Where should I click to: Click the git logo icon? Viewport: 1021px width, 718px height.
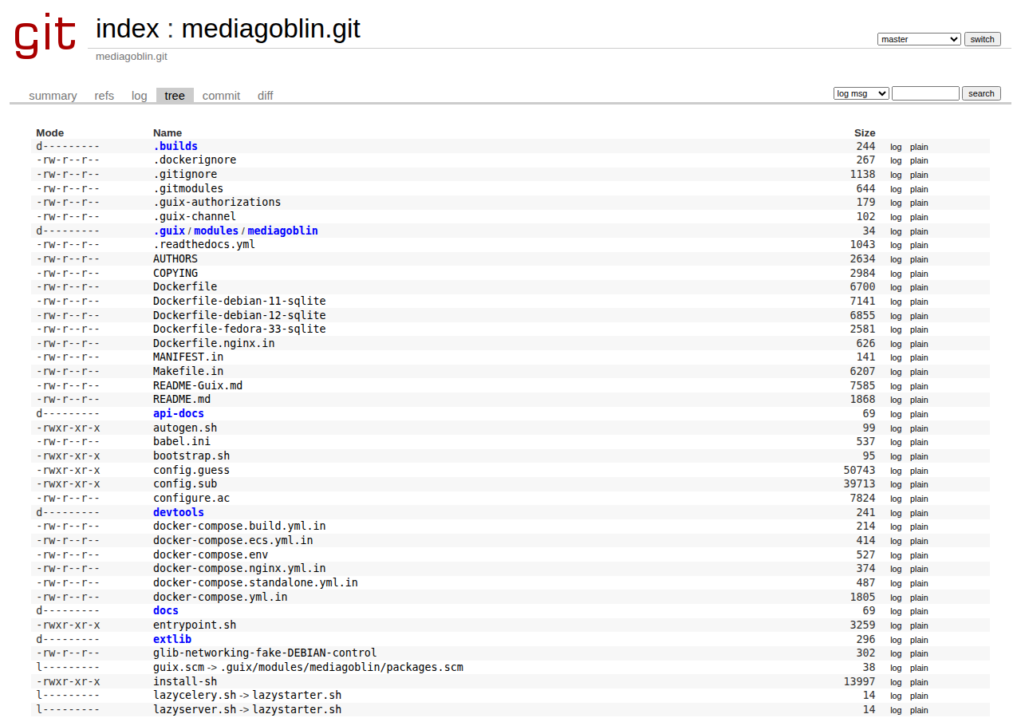[45, 36]
